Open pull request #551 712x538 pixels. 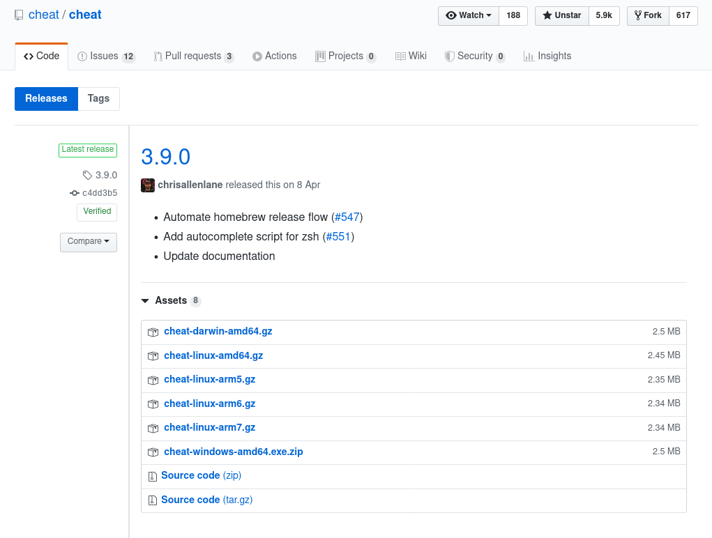(x=338, y=237)
